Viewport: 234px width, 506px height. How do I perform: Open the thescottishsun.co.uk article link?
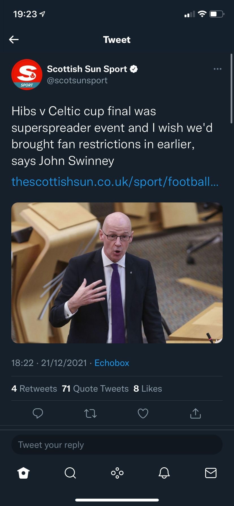[x=115, y=182]
